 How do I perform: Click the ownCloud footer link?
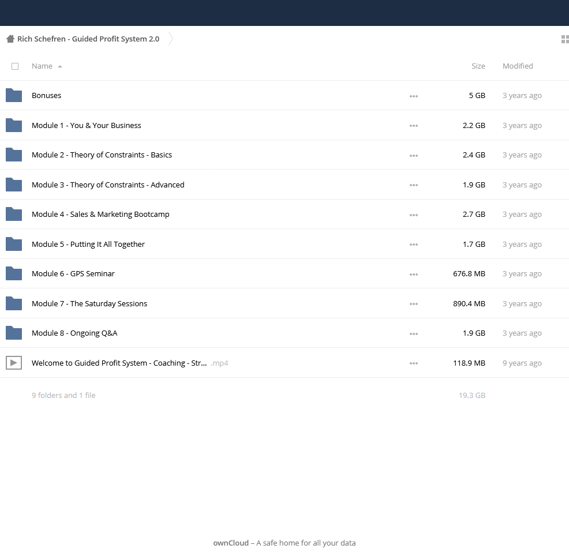tap(231, 543)
